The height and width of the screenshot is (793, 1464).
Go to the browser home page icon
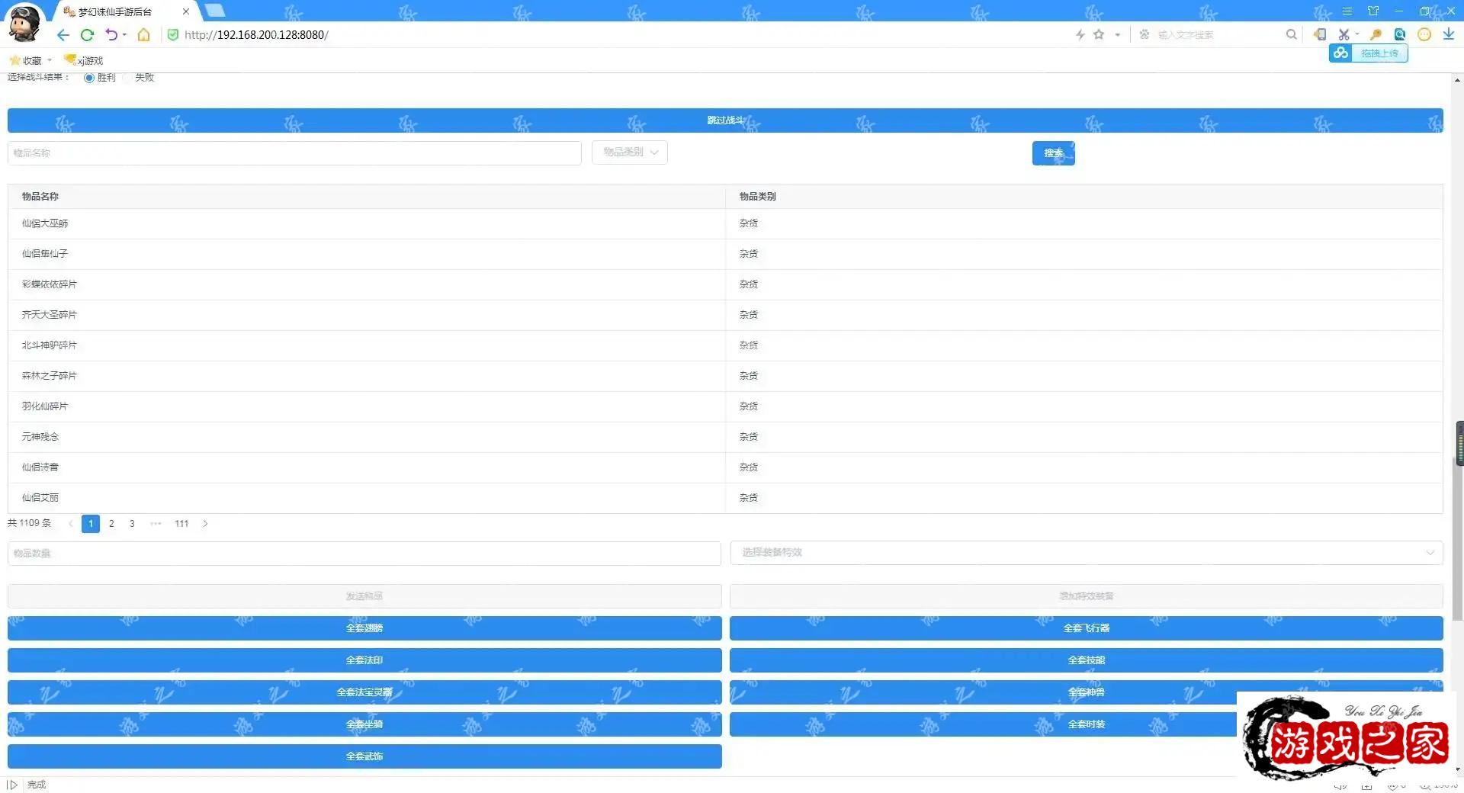tap(143, 35)
